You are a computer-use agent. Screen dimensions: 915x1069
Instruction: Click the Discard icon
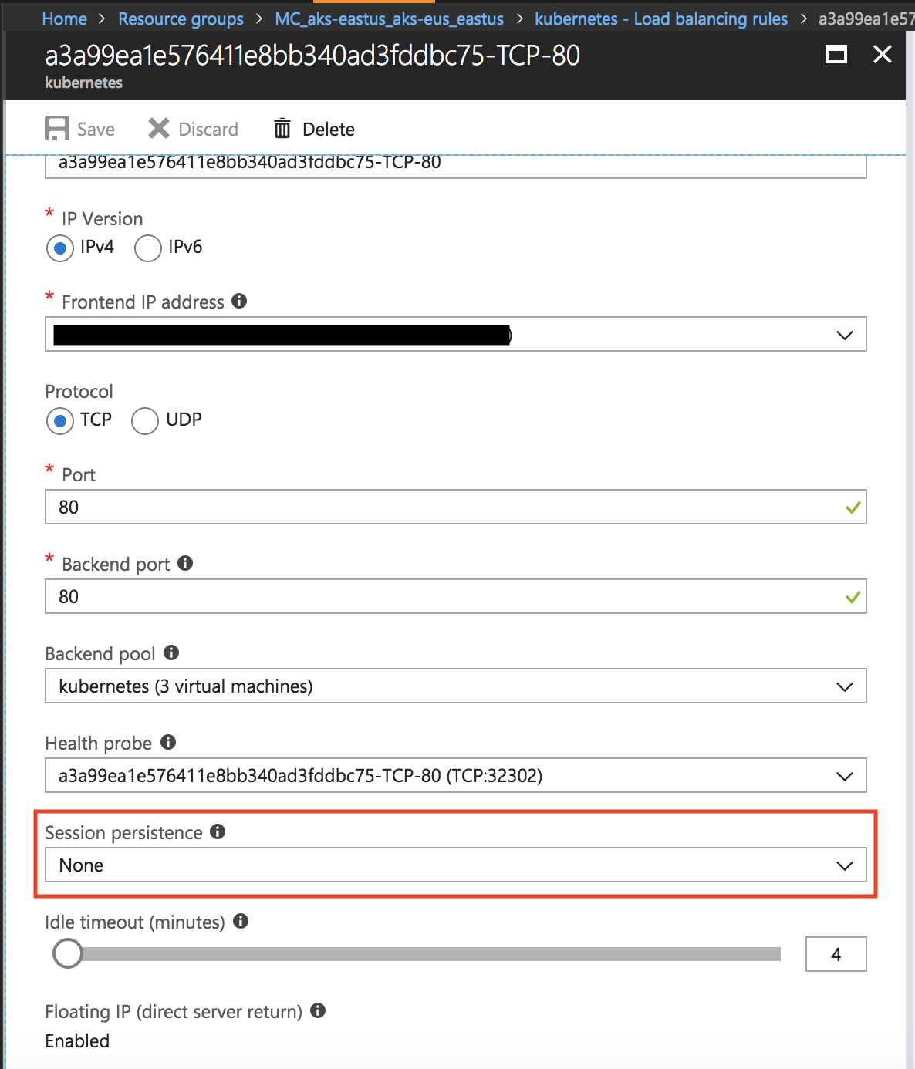coord(159,128)
